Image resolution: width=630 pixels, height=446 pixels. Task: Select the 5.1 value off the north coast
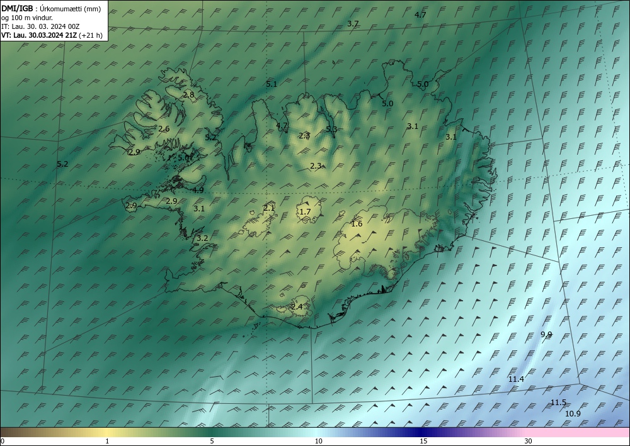tap(272, 84)
